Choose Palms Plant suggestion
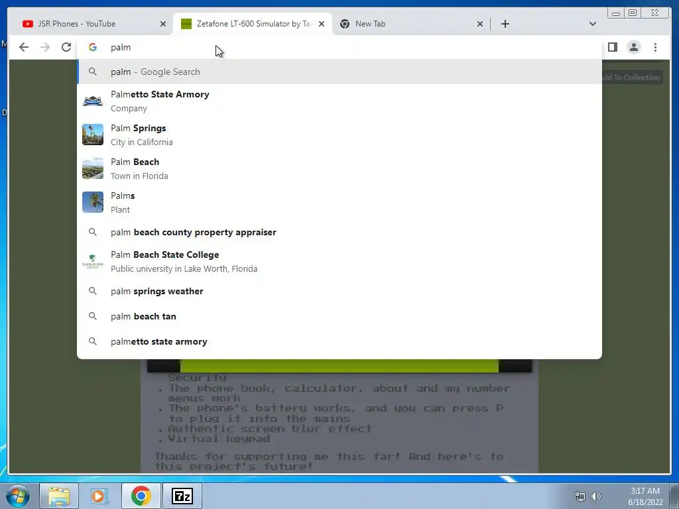This screenshot has width=679, height=509. pos(339,203)
